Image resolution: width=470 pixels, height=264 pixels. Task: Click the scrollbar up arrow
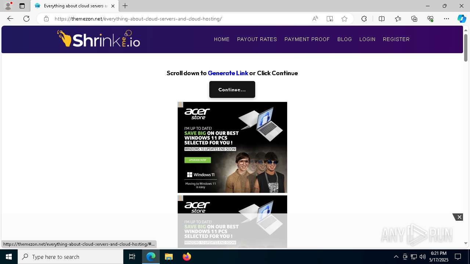[x=466, y=30]
